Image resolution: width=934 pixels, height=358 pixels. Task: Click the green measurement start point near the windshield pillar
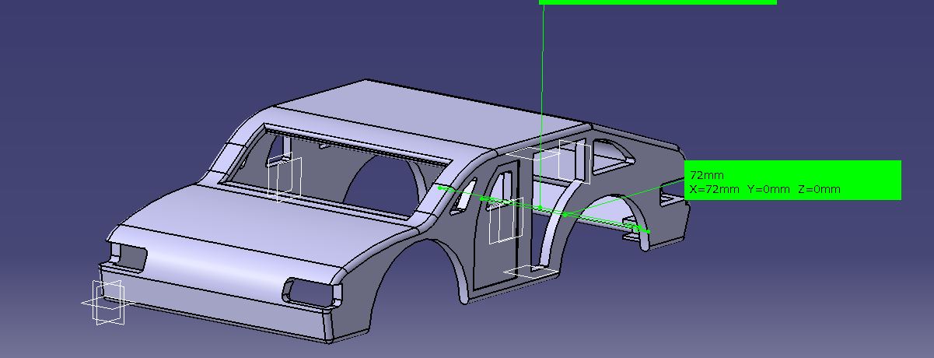(439, 188)
